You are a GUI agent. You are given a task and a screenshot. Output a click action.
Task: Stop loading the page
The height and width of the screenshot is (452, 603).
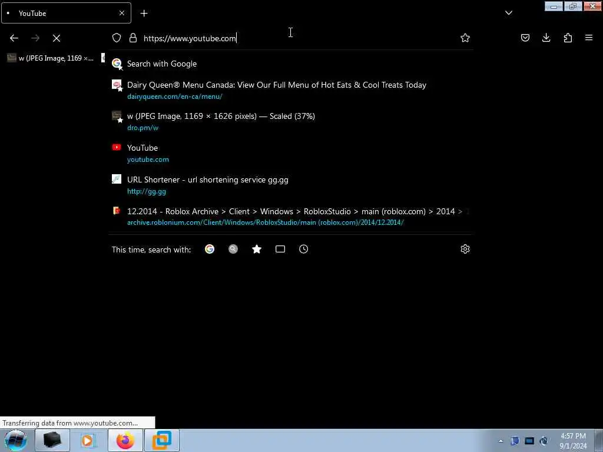pos(57,38)
